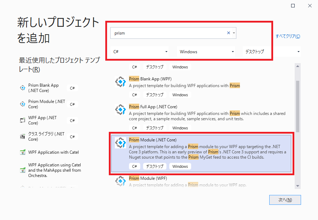Click recent クラス ライブラリ (.NET Core) icon
Image resolution: width=318 pixels, height=220 pixels.
point(23,136)
